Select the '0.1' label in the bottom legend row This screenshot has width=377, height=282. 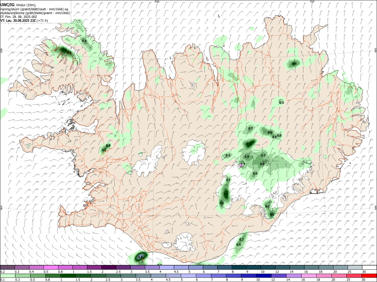point(2,280)
